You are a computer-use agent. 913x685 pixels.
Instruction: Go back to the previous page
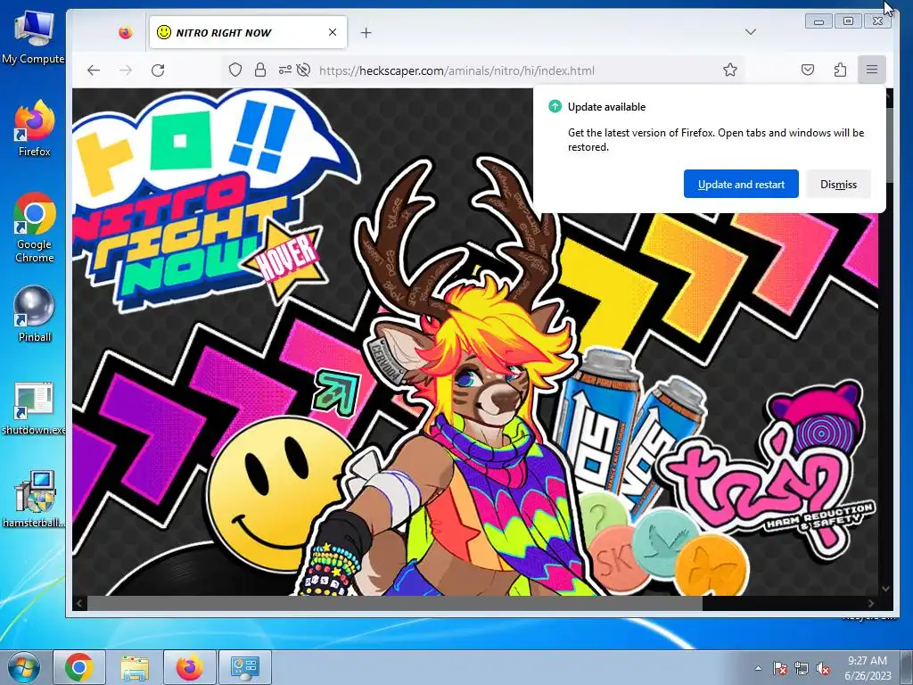94,70
